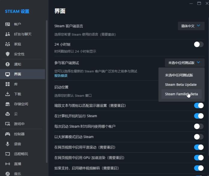The width and height of the screenshot is (209, 176).
Task: Select the 直播 sidebar label
Action: (x=17, y=164)
